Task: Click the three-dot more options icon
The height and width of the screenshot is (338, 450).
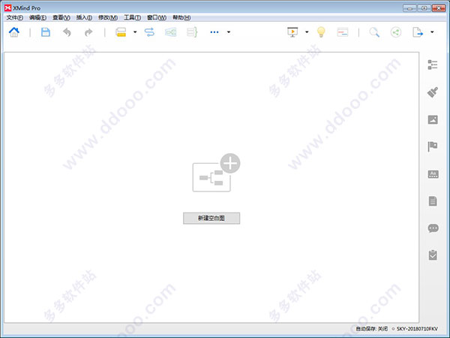Action: [214, 32]
